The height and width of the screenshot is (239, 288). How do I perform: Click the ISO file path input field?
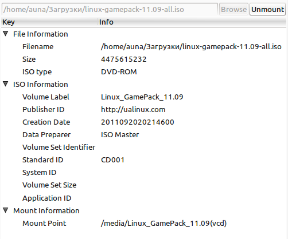click(x=110, y=9)
